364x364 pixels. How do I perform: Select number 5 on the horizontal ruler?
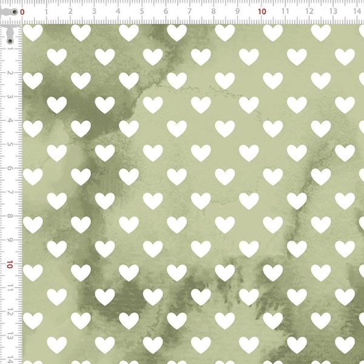coord(142,12)
